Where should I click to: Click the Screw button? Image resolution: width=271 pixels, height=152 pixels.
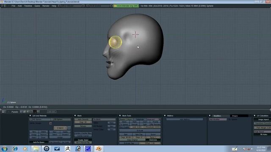[153, 134]
